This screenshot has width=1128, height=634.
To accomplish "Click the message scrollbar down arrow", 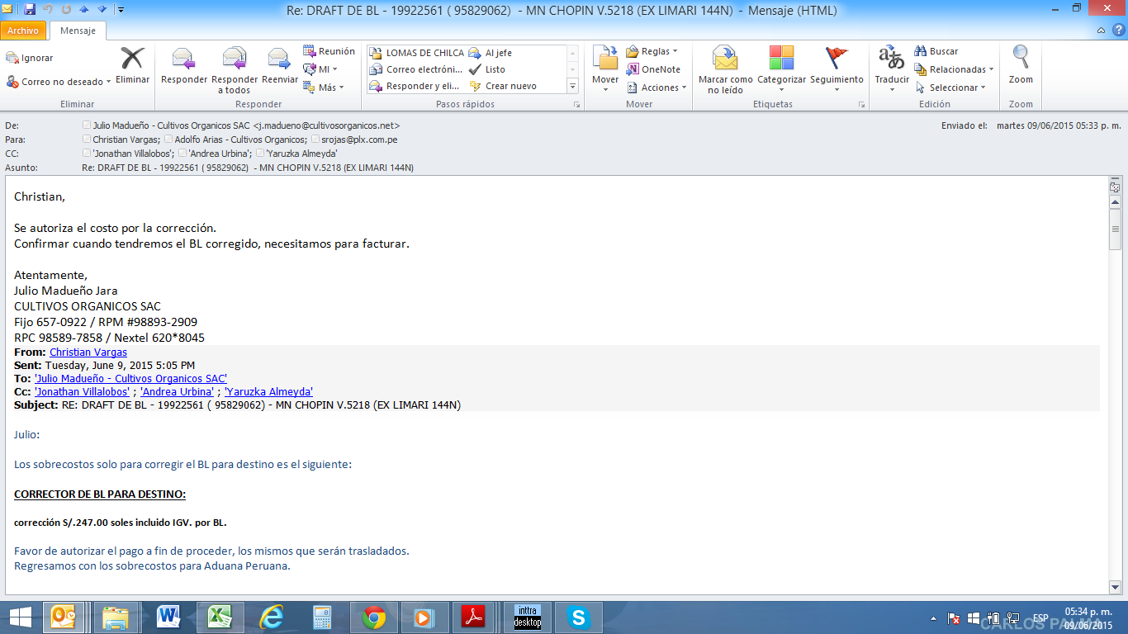I will [x=1115, y=587].
